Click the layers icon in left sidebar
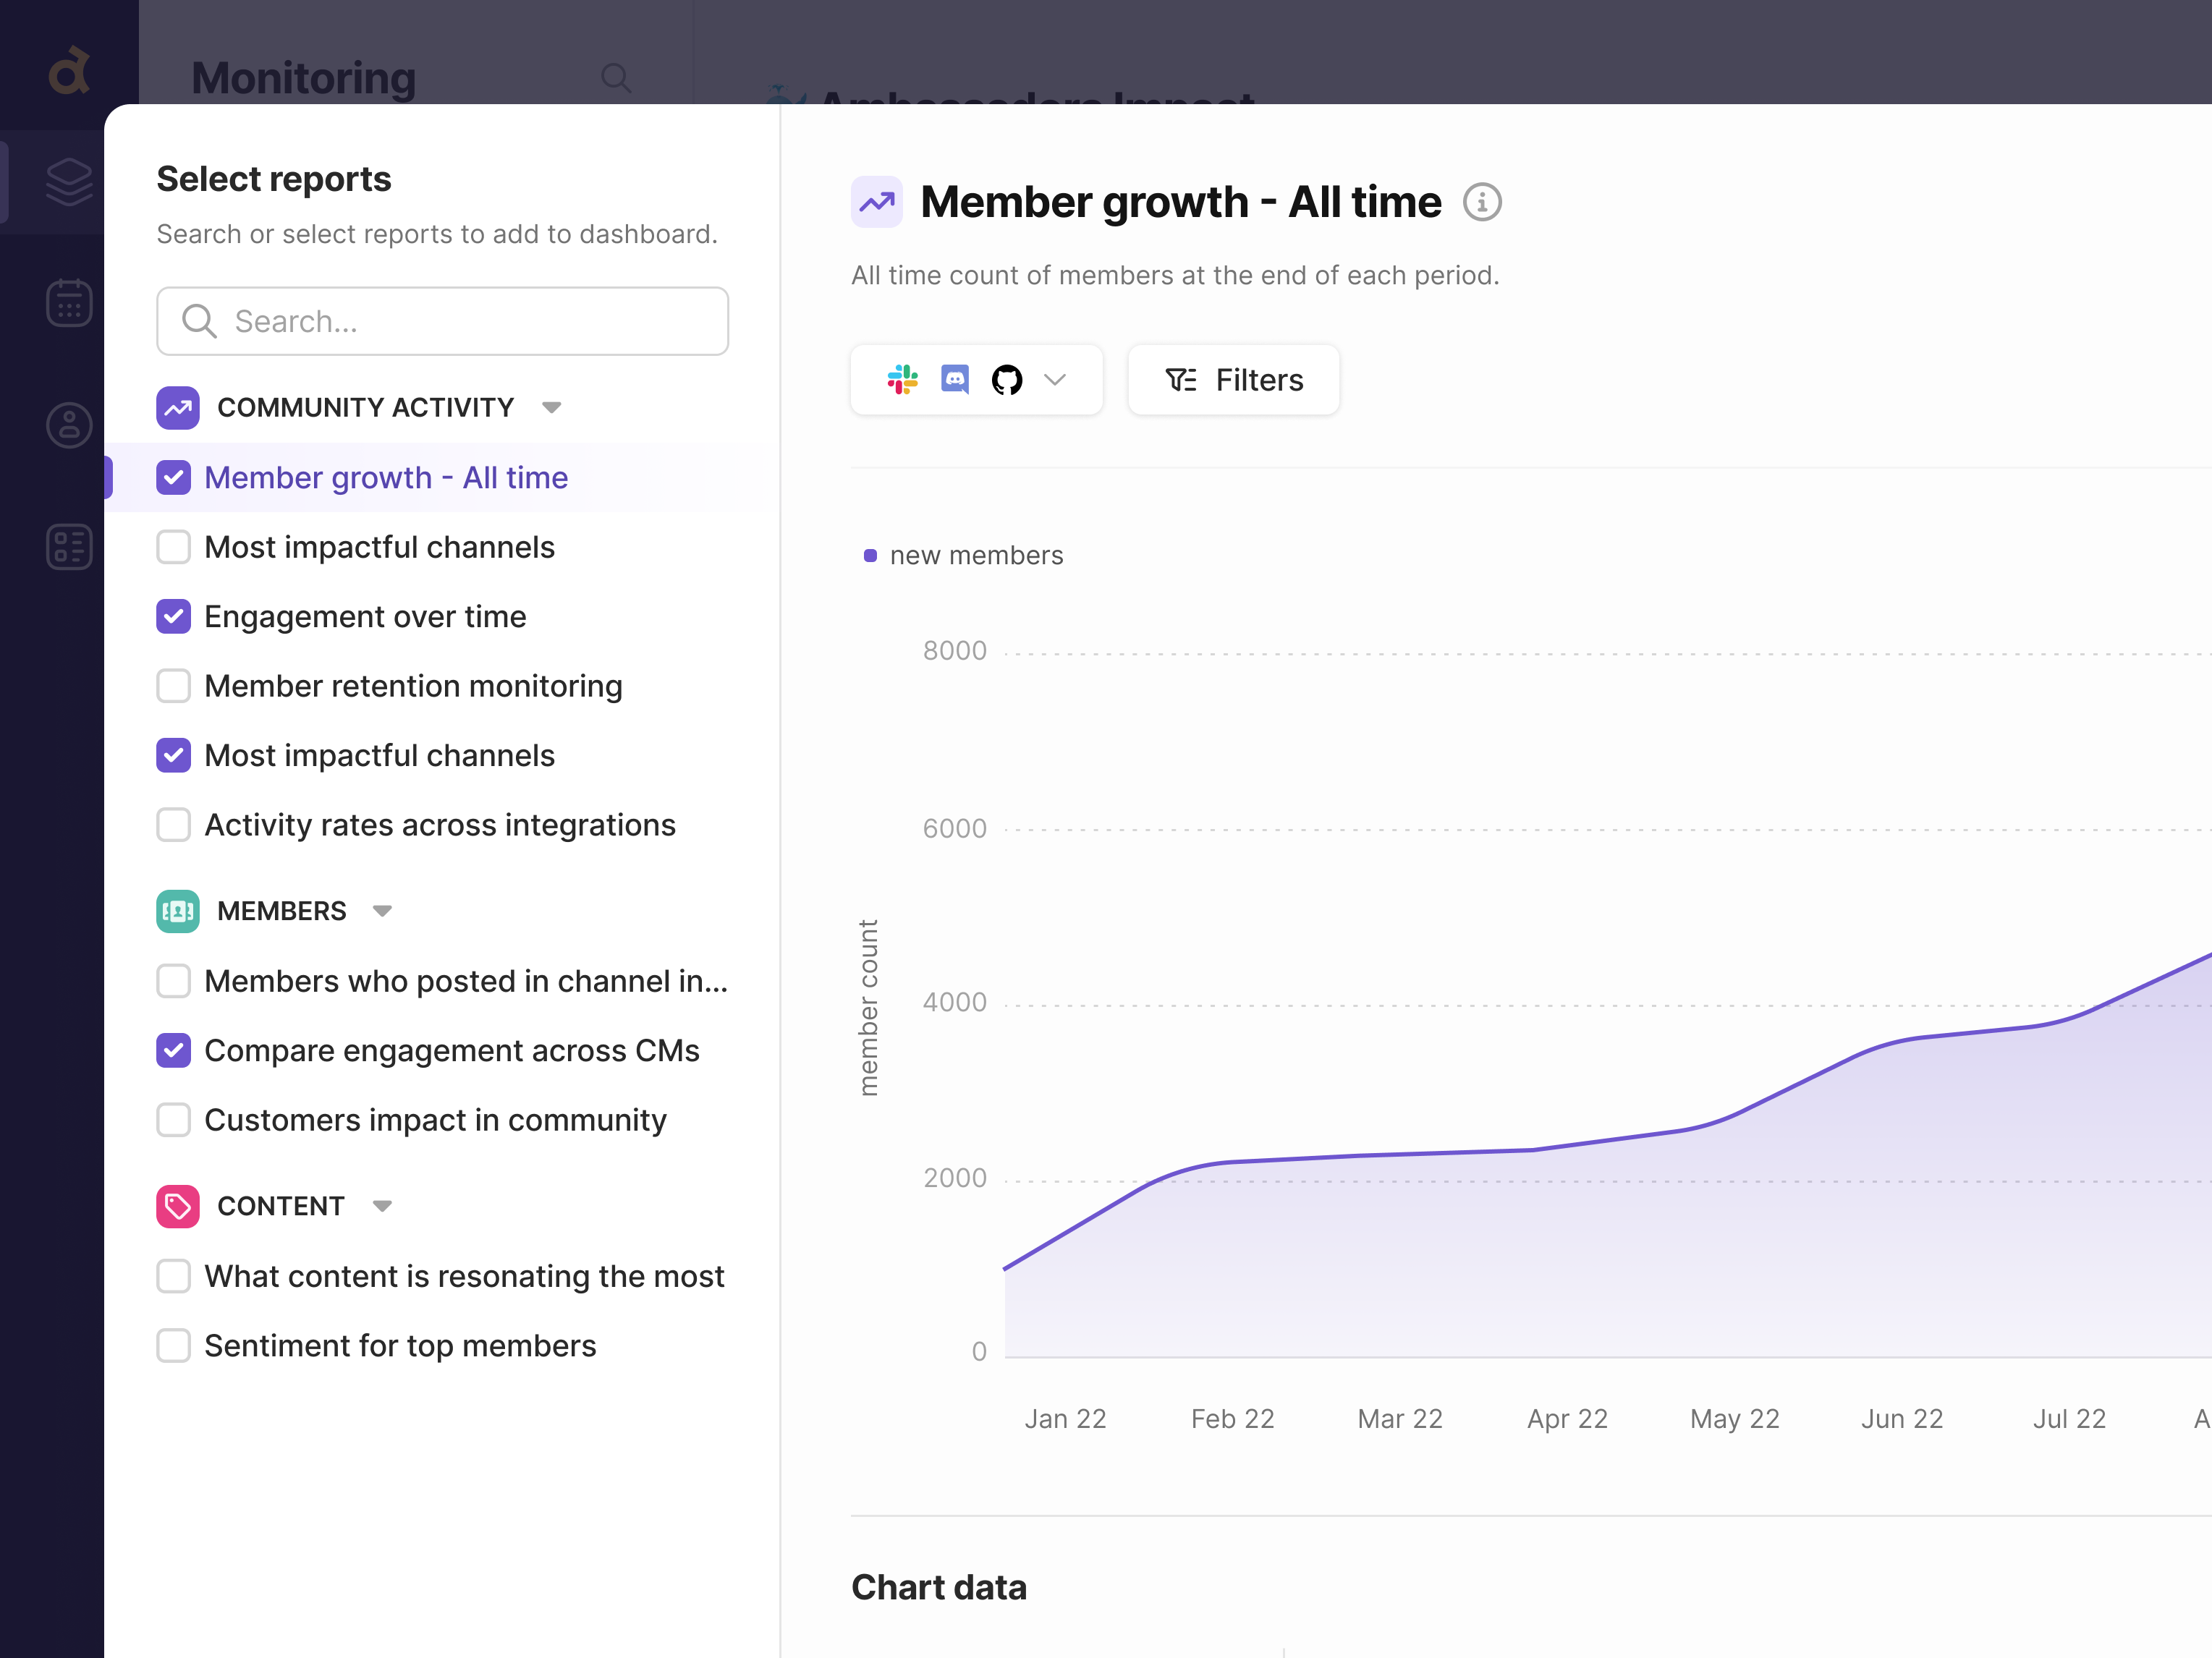Screen dimensions: 2212x1658 [68, 181]
